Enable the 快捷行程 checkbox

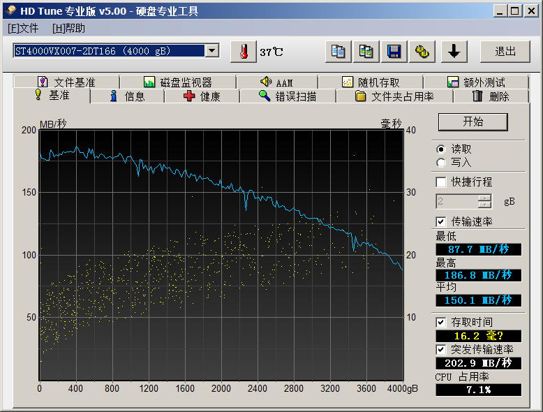tap(441, 182)
